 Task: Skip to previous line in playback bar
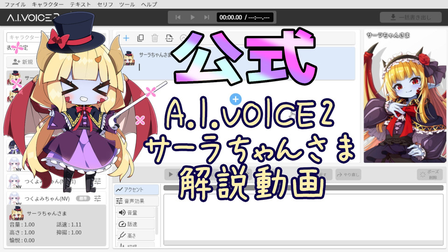178,17
